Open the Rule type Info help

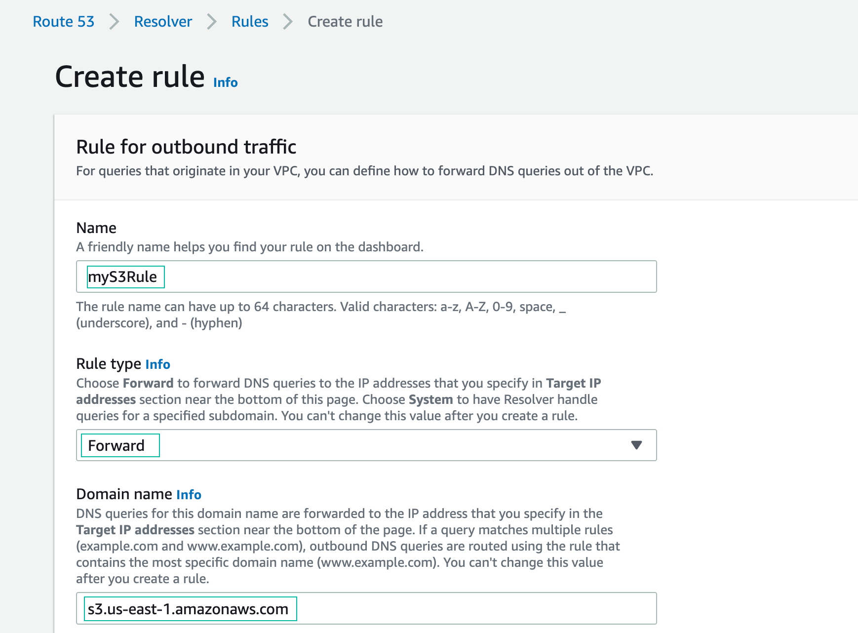click(x=157, y=364)
